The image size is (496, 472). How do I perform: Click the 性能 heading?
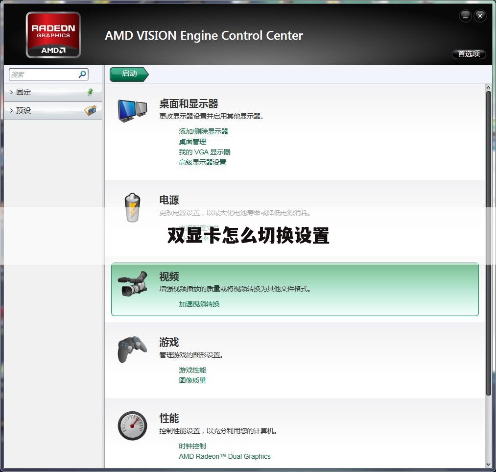coord(169,418)
